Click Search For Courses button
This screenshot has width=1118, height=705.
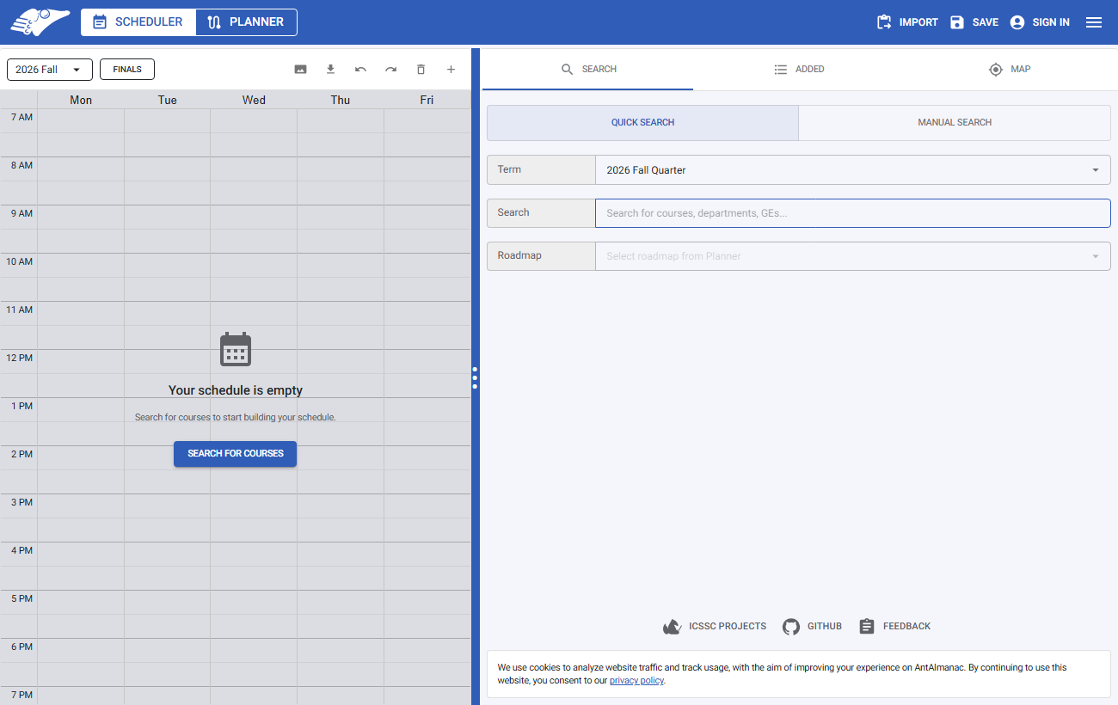coord(236,454)
